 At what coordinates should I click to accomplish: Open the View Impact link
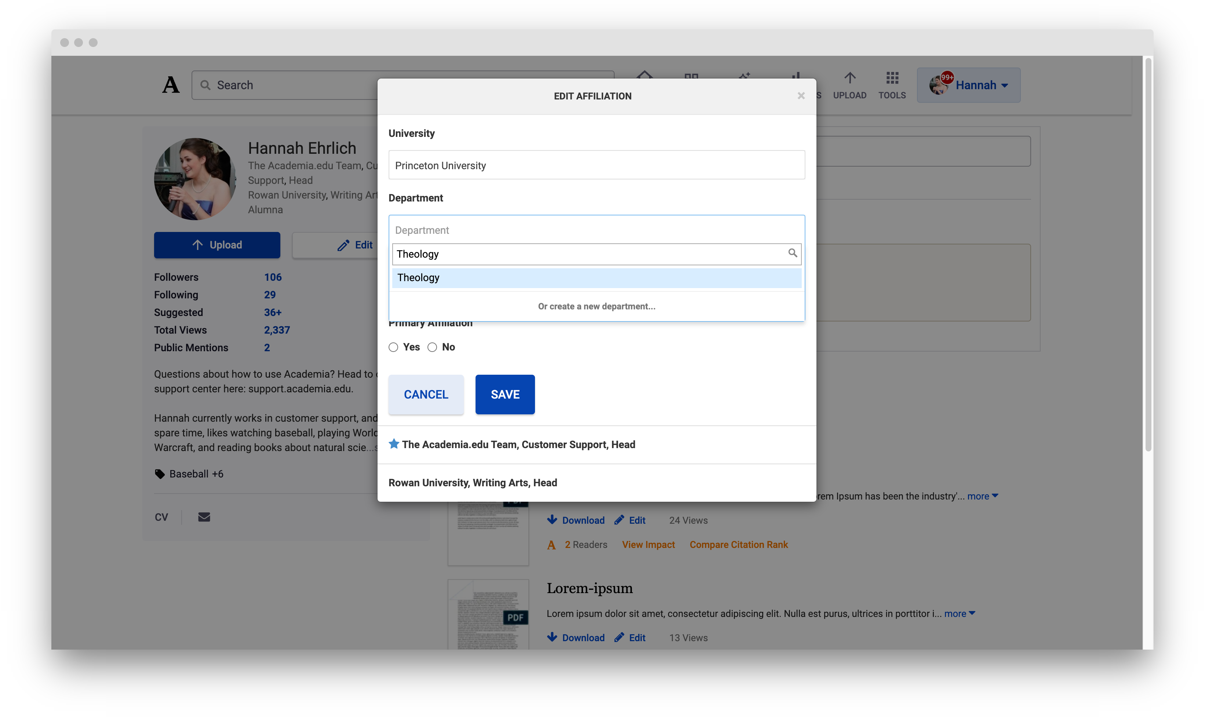tap(648, 544)
